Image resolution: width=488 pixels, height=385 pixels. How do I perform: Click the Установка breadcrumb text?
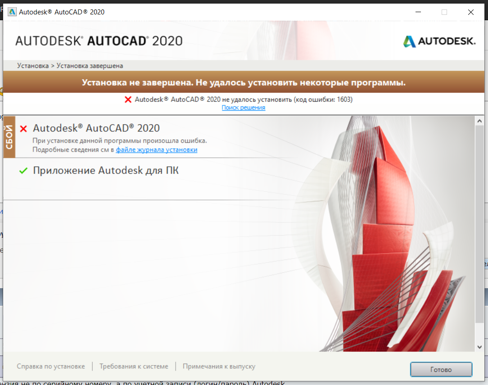[33, 66]
